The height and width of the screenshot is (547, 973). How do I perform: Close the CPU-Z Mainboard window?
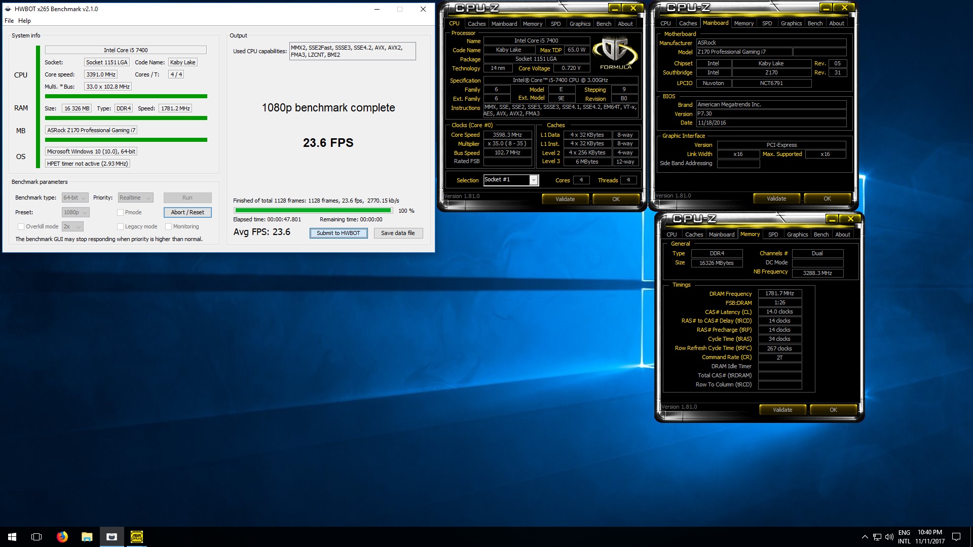844,8
